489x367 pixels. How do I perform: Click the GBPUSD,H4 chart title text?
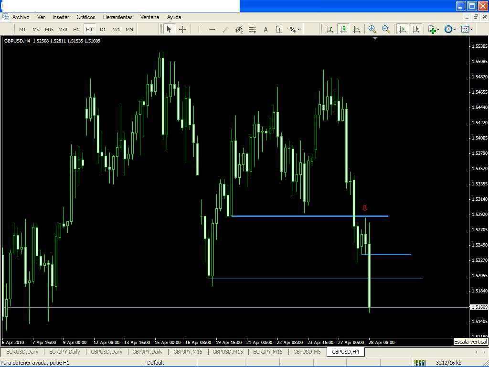17,41
